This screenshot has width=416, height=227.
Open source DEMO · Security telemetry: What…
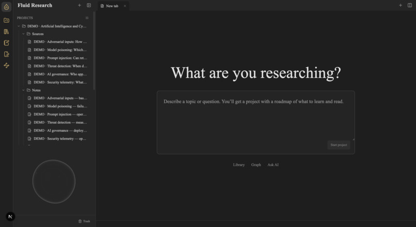(60, 82)
